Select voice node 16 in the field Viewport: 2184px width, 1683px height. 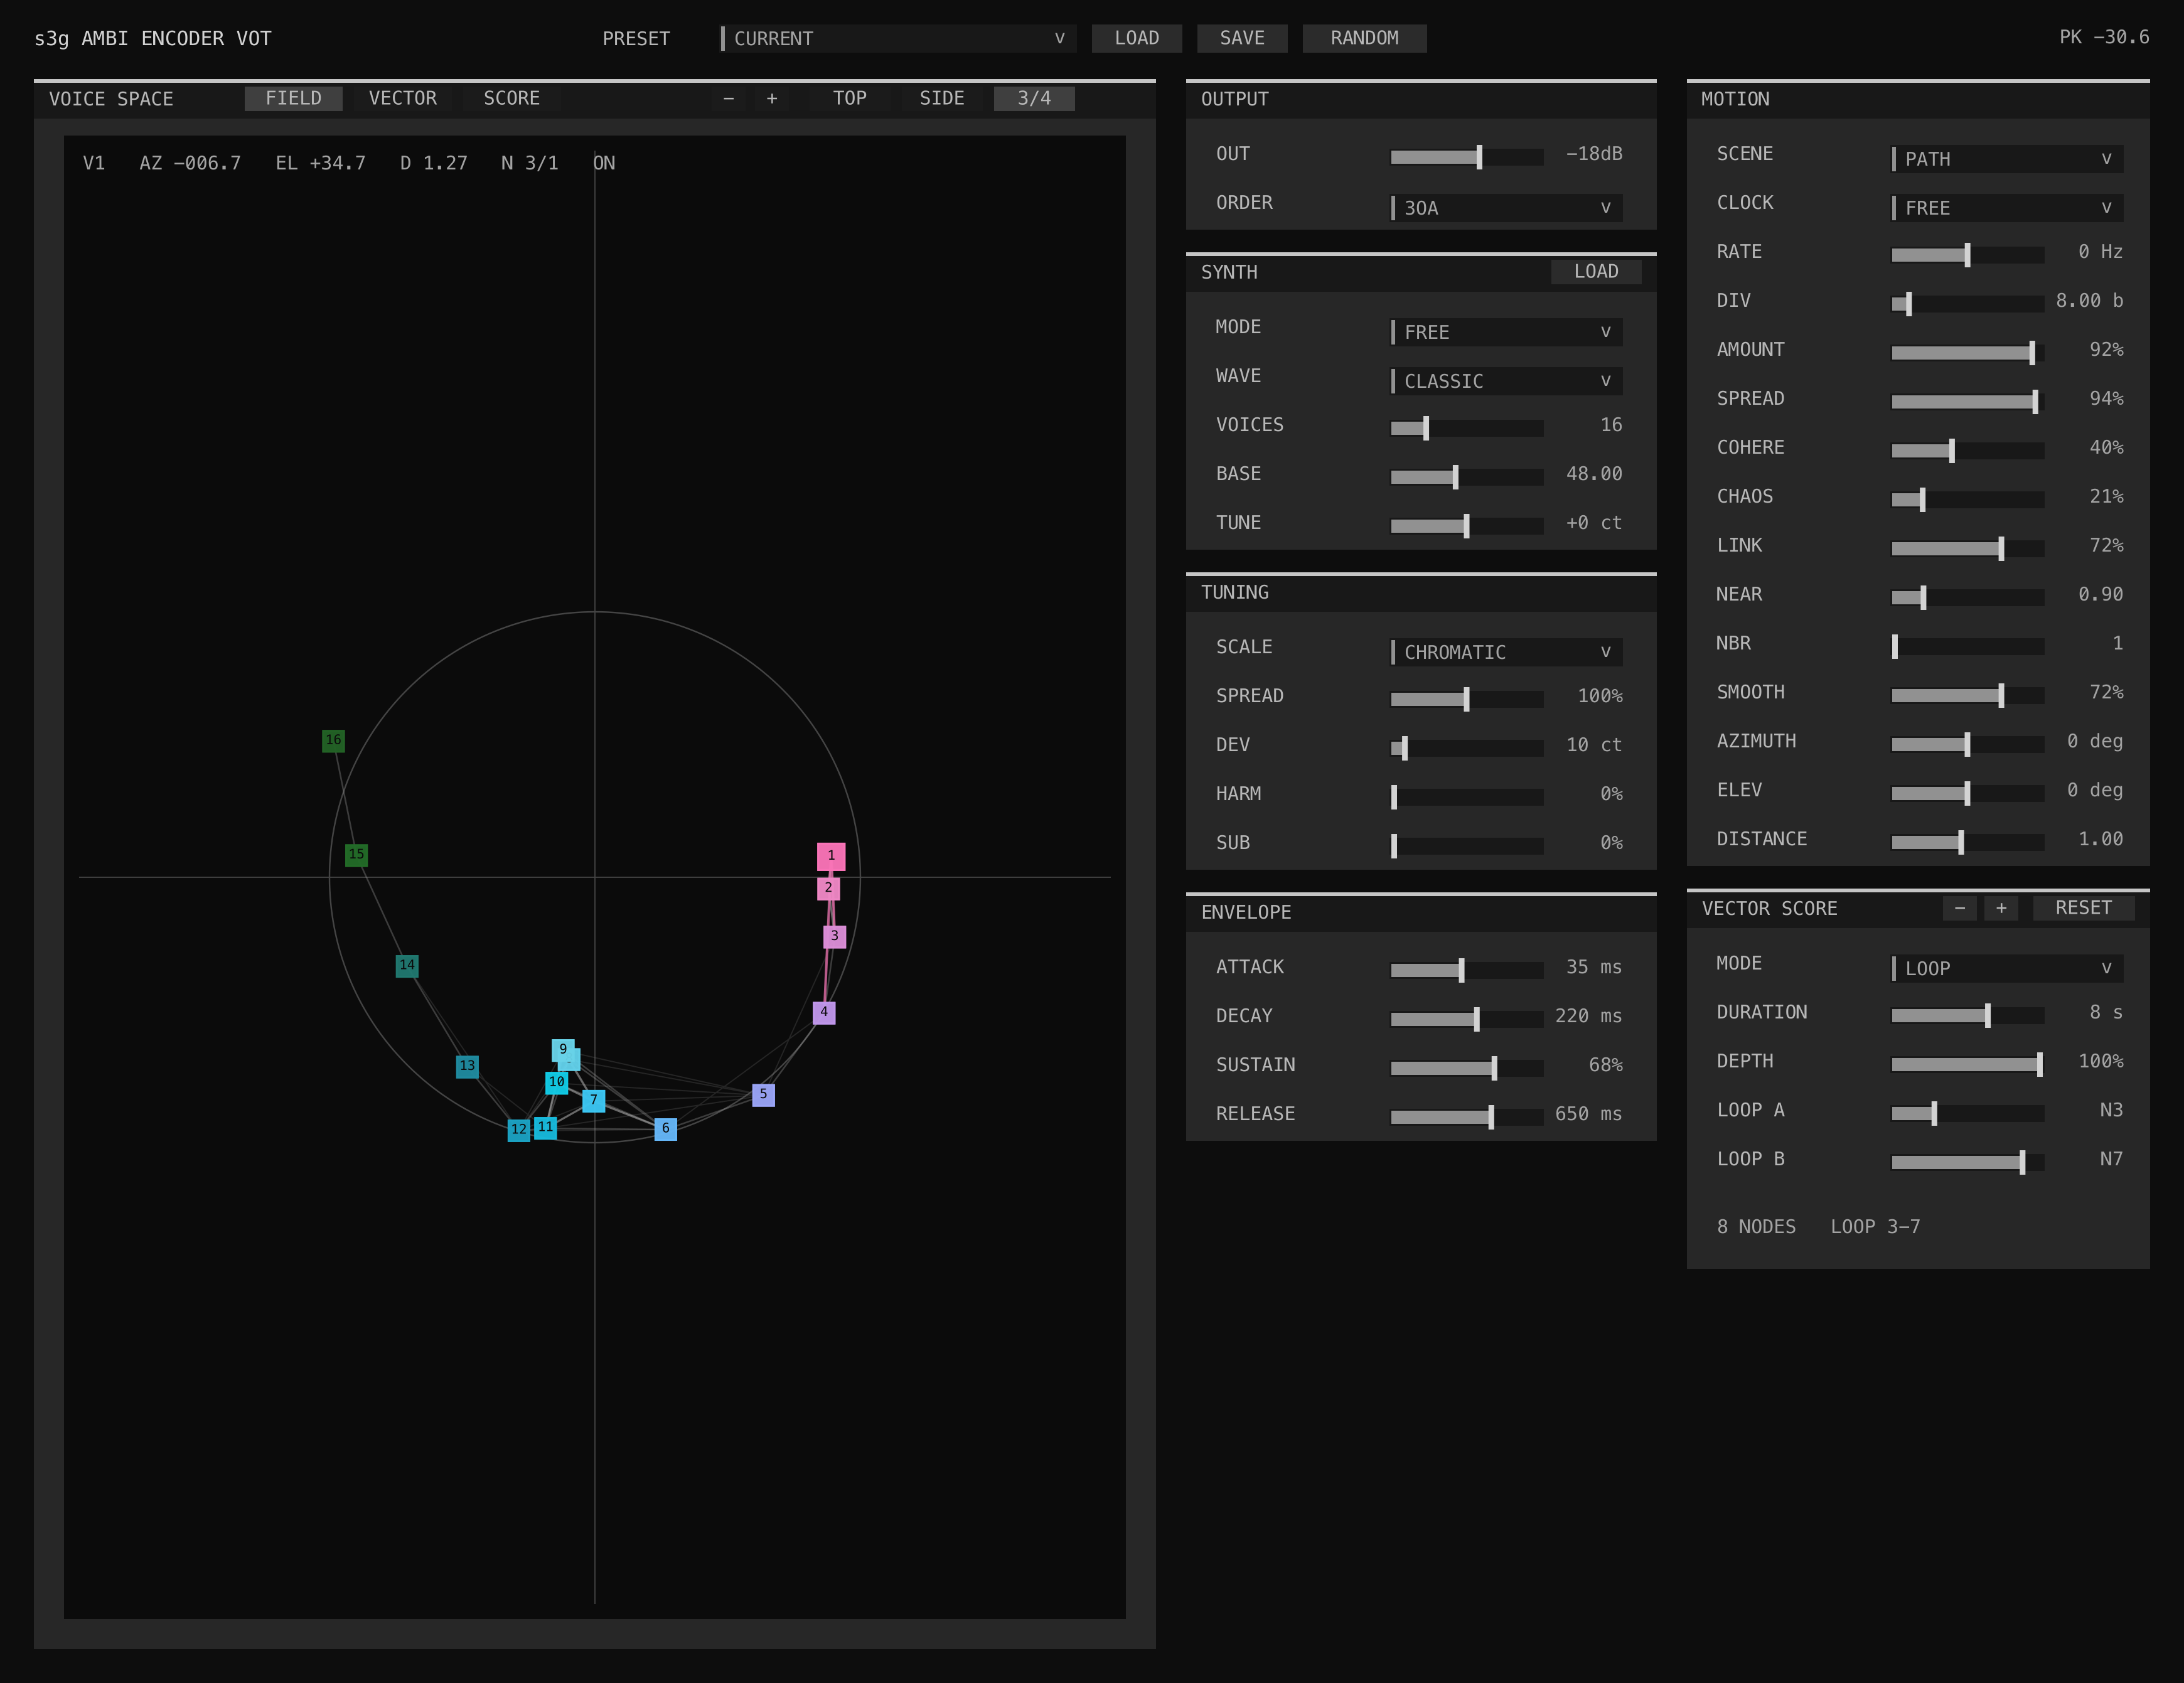[333, 740]
